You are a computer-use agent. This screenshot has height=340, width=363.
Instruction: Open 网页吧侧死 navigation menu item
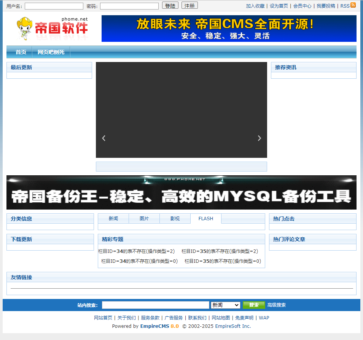coord(51,52)
